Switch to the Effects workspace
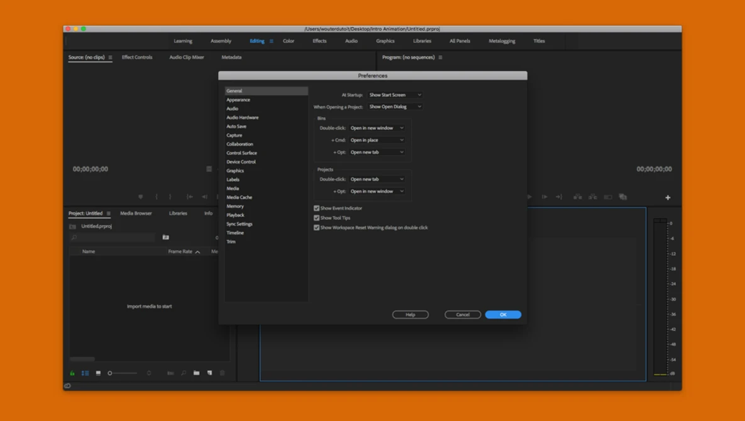The image size is (745, 421). 319,41
